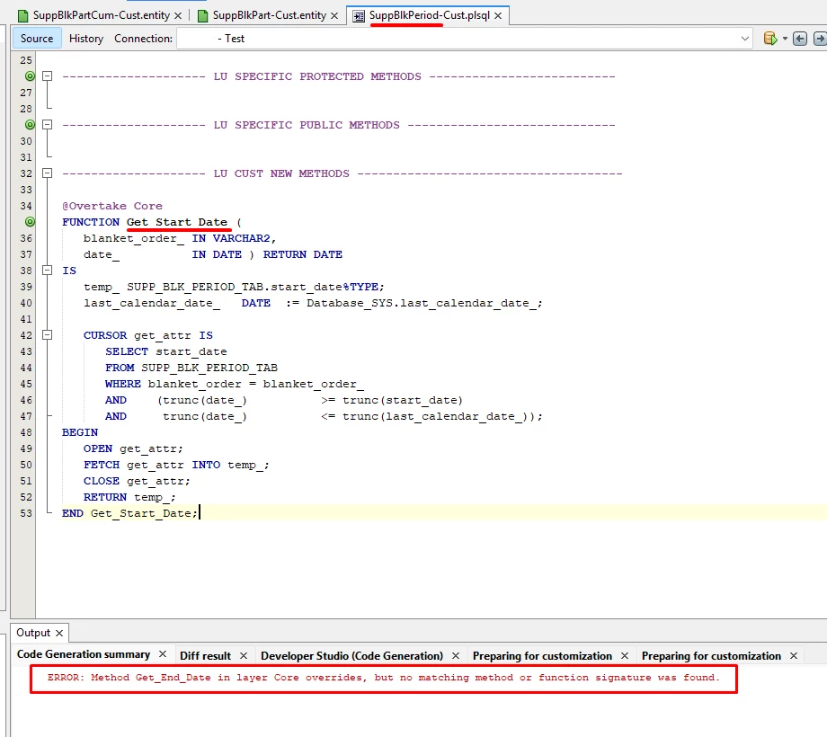Viewport: 827px width, 737px height.
Task: Click the ERROR Get_End_Date message line
Action: (x=384, y=678)
